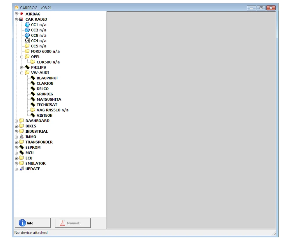
Task: Expand the MCU tree node
Action: point(16,153)
